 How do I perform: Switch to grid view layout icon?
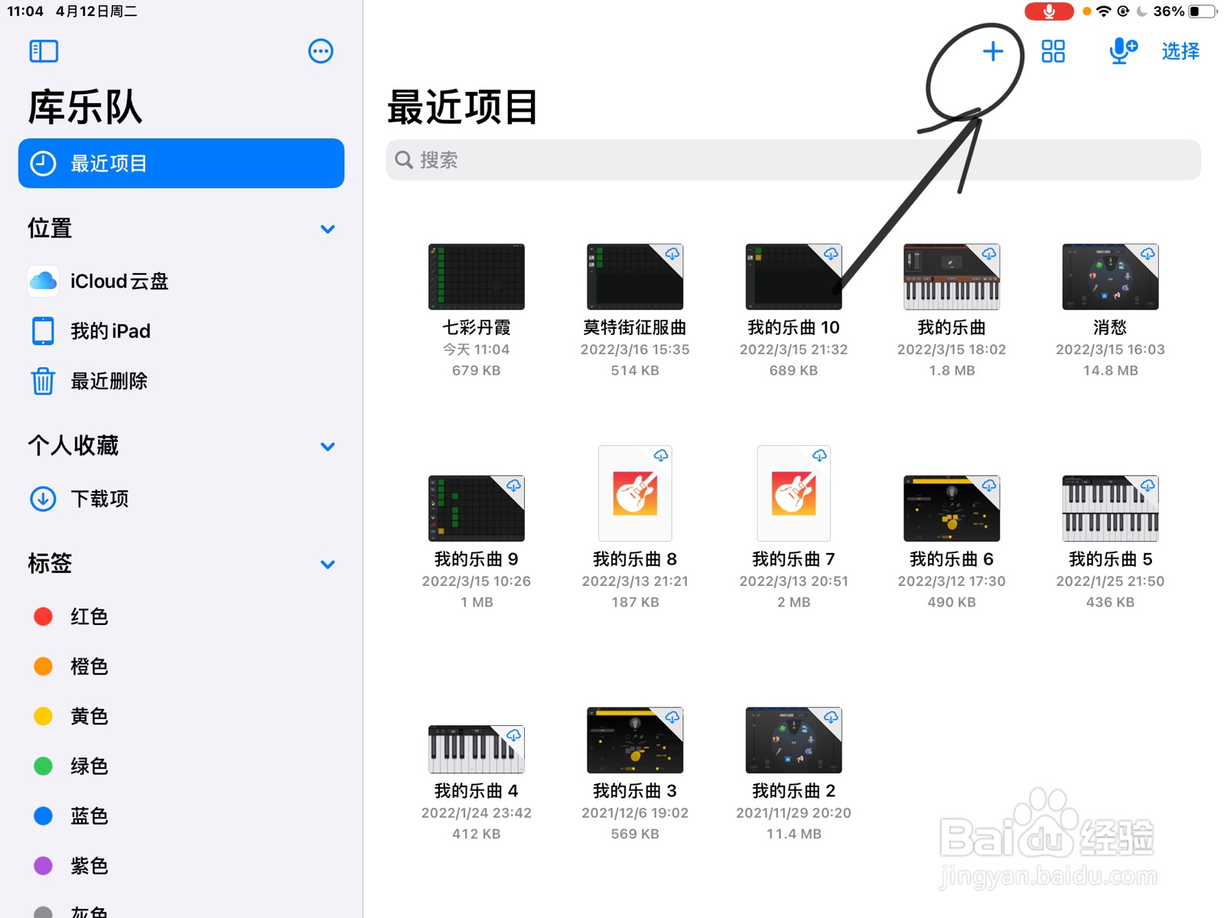click(1053, 51)
